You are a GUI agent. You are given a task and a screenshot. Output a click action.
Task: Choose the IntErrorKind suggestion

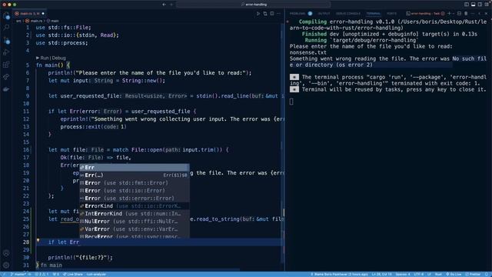135,214
